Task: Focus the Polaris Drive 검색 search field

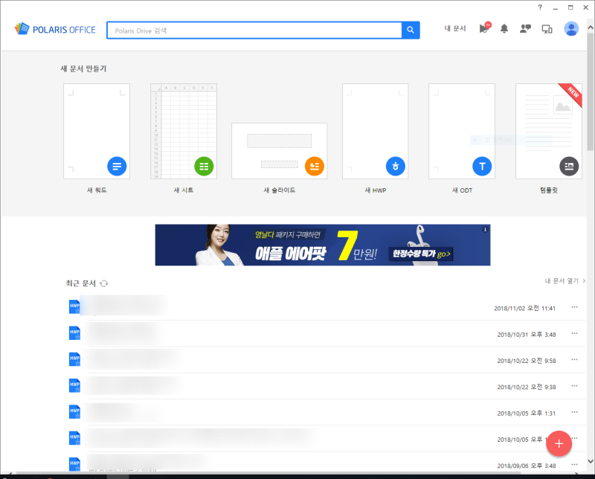Action: (x=254, y=30)
